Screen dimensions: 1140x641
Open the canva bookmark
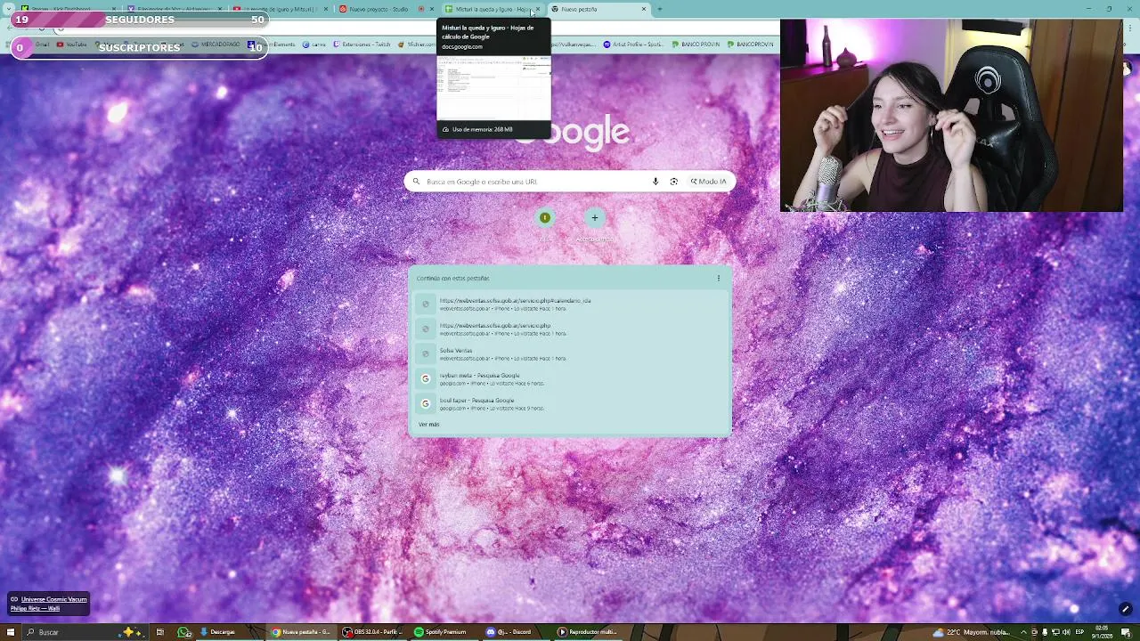point(314,45)
